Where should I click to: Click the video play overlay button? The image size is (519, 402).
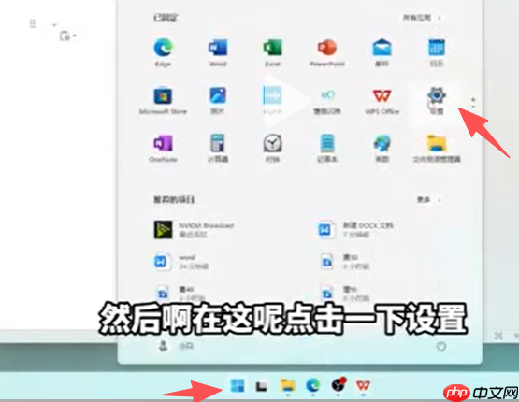287,101
